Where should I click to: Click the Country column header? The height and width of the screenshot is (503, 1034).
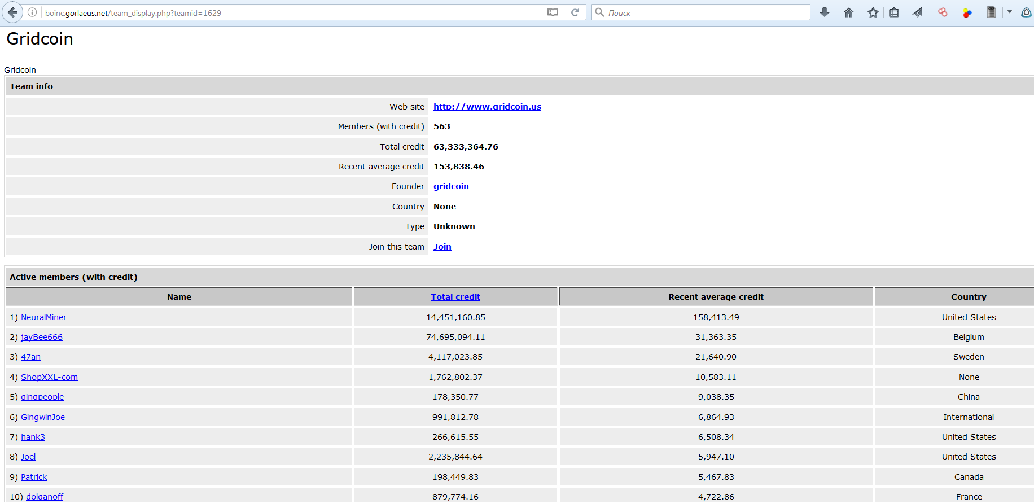coord(955,297)
